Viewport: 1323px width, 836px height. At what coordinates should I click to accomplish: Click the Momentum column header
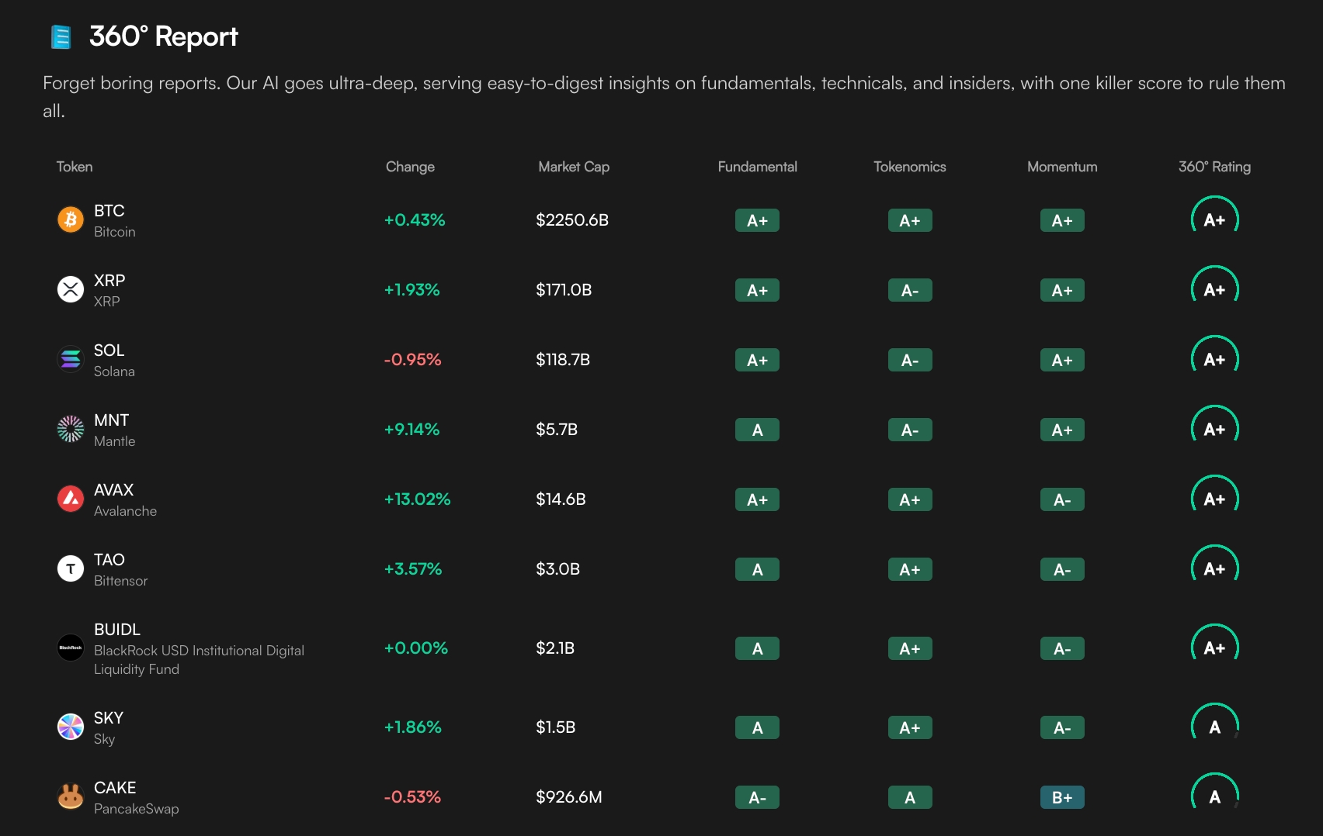coord(1061,167)
